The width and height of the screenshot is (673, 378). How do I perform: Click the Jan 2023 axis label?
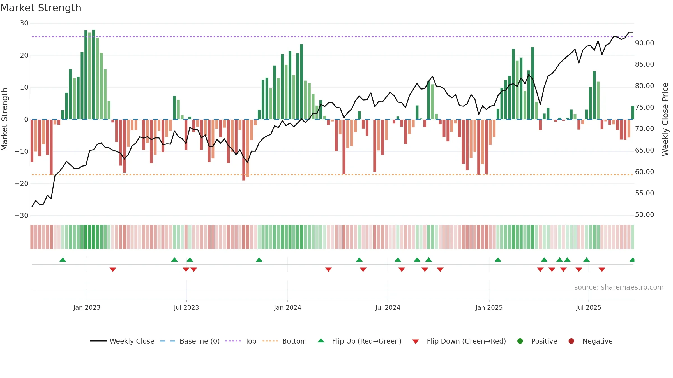pos(87,308)
